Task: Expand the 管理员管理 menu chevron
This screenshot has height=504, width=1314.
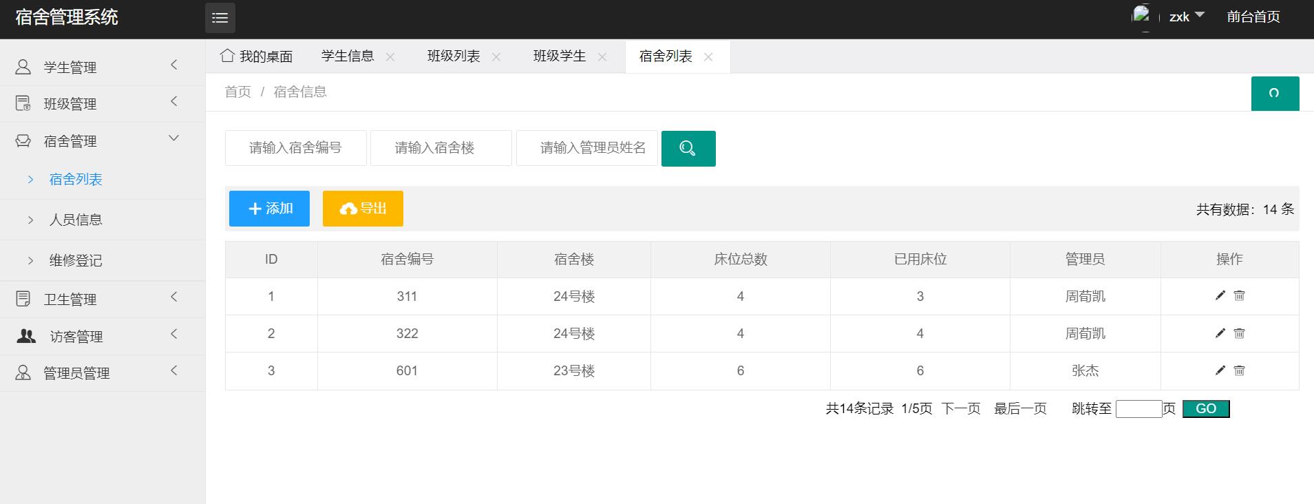Action: (x=174, y=370)
